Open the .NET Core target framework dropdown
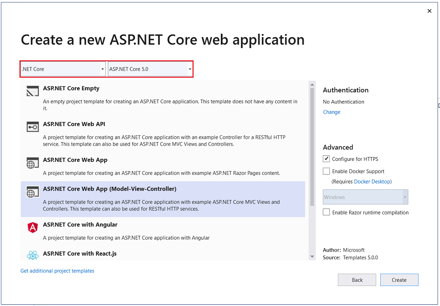The width and height of the screenshot is (440, 306). coord(102,69)
